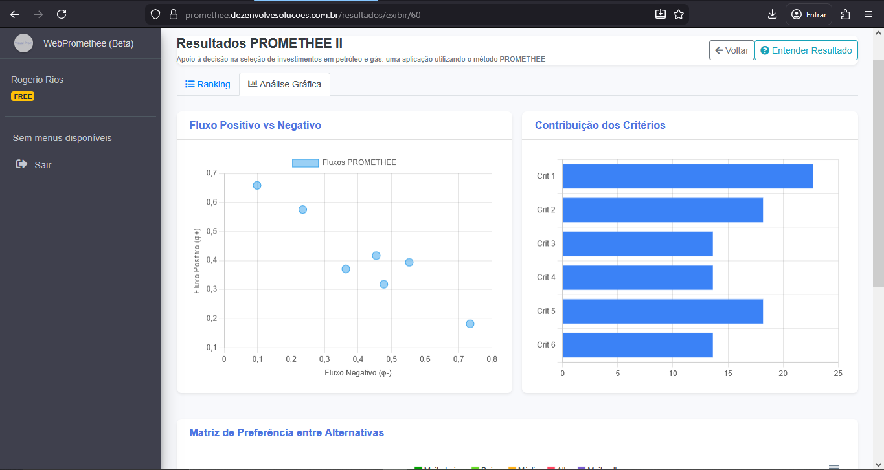Reload the page with refresh icon

point(62,14)
